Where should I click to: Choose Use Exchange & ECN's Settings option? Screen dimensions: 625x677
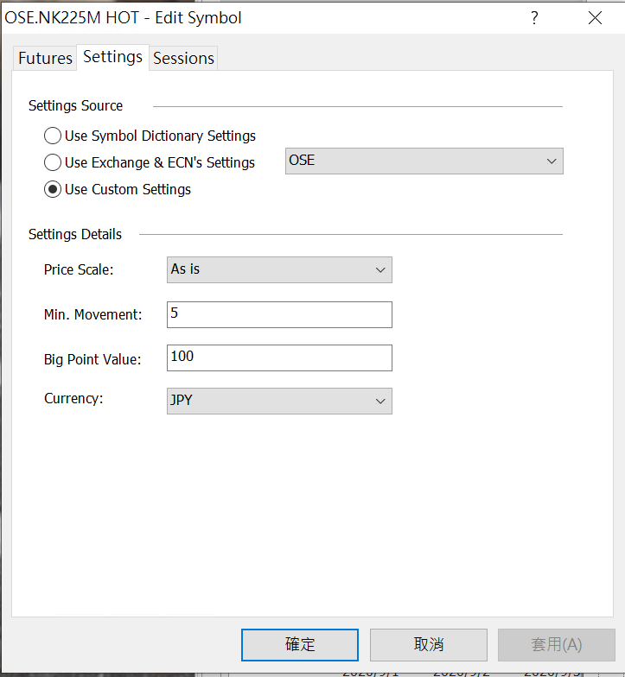coord(53,162)
